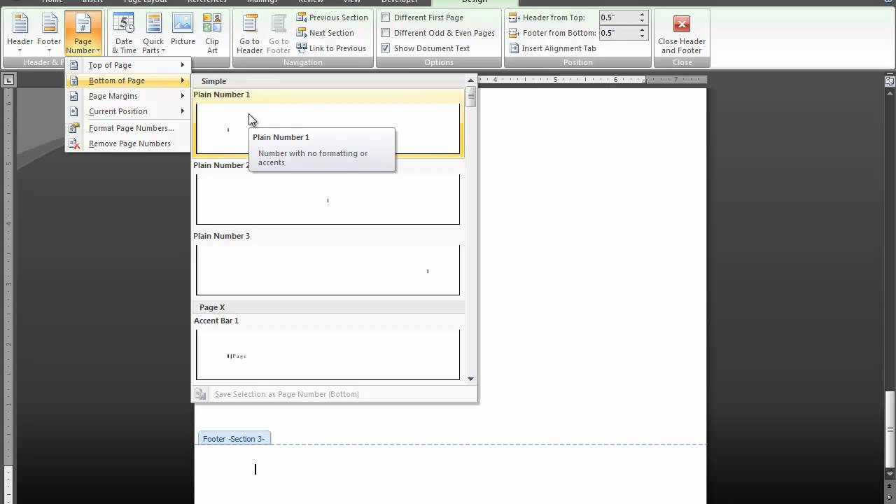Click the 'Page X' gallery category heading
896x504 pixels.
pos(212,307)
